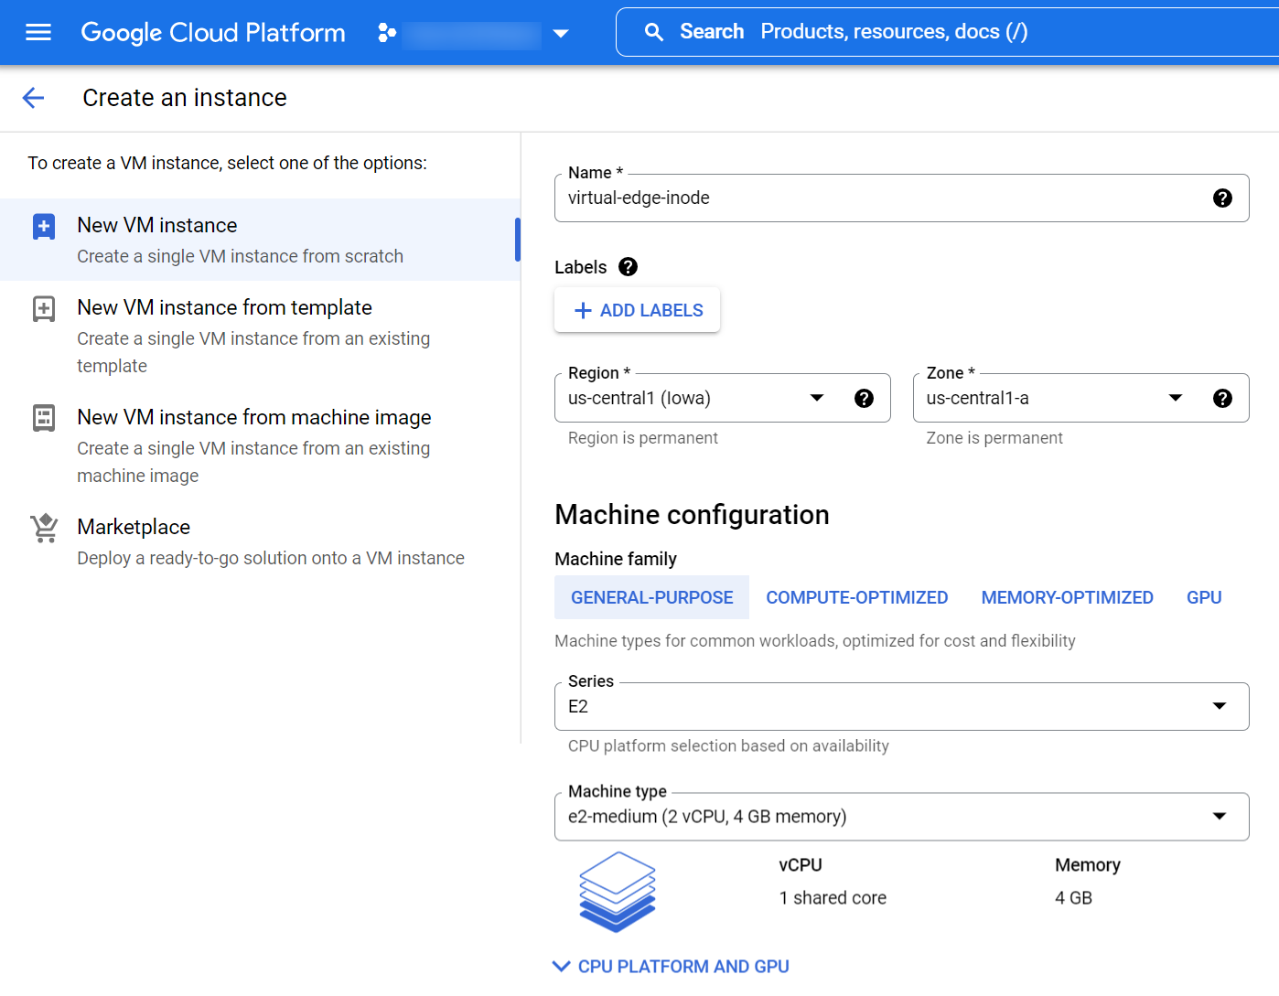The image size is (1279, 996).
Task: Expand CPU Platform and GPU section
Action: (x=671, y=967)
